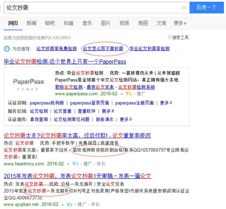
Task: Open the 音乐 tab
Action: pos(87,23)
